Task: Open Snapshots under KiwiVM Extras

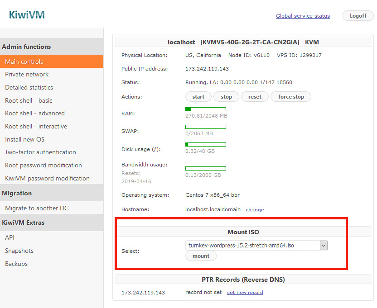Action: [x=19, y=251]
